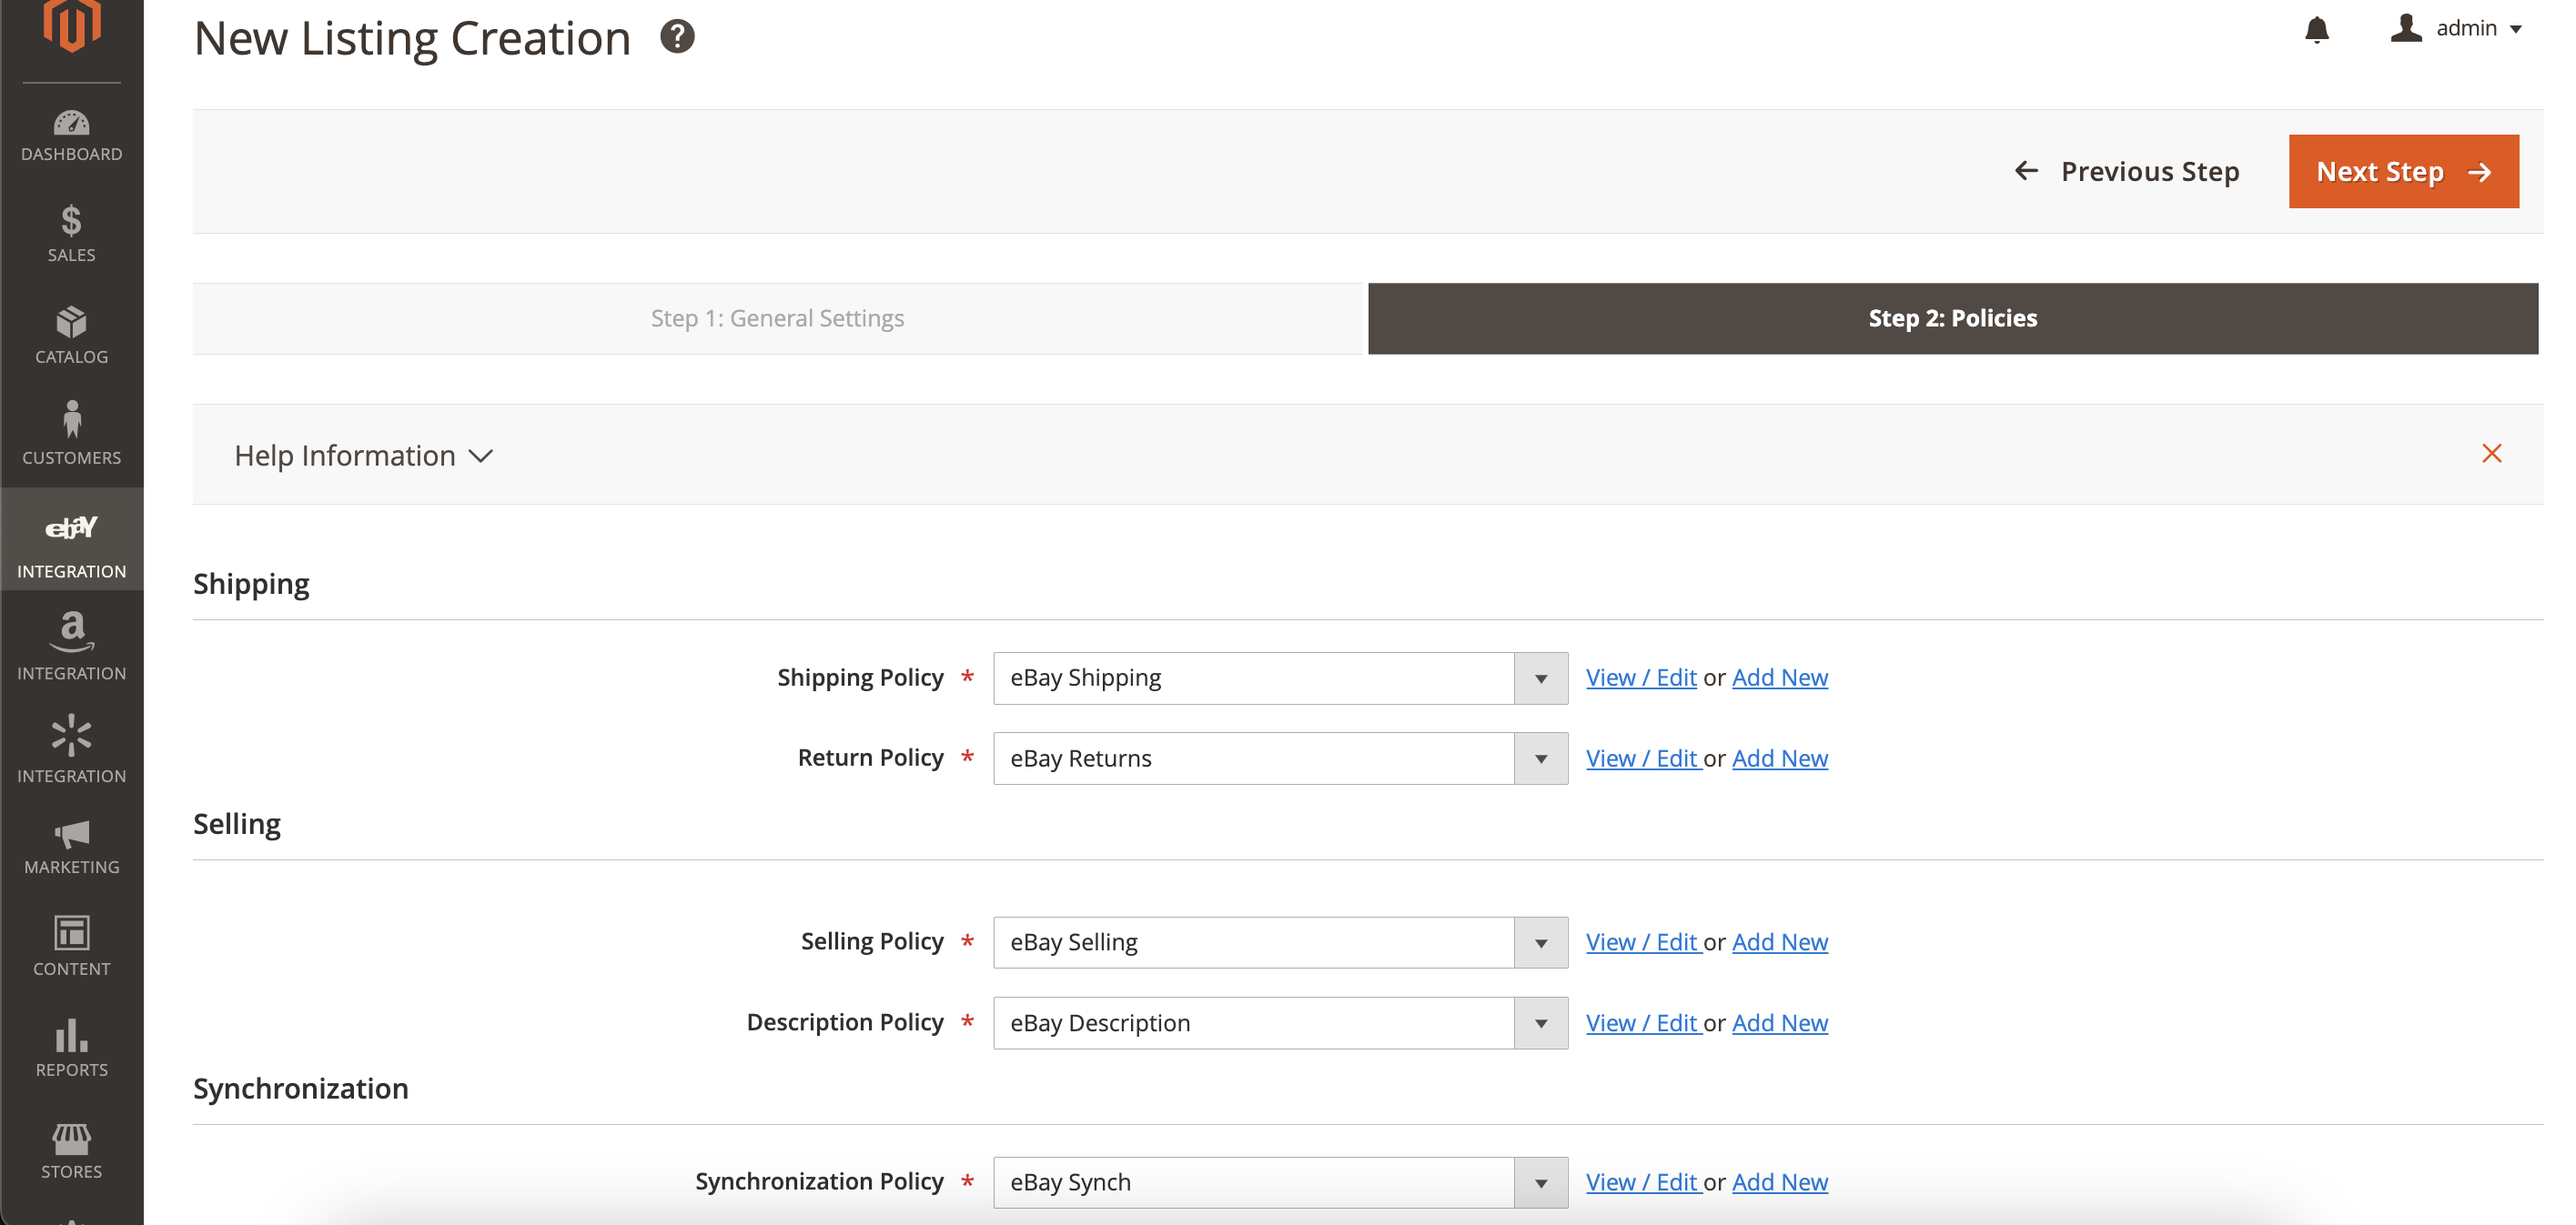Open the admin account menu
Image resolution: width=2576 pixels, height=1225 pixels.
point(2460,28)
